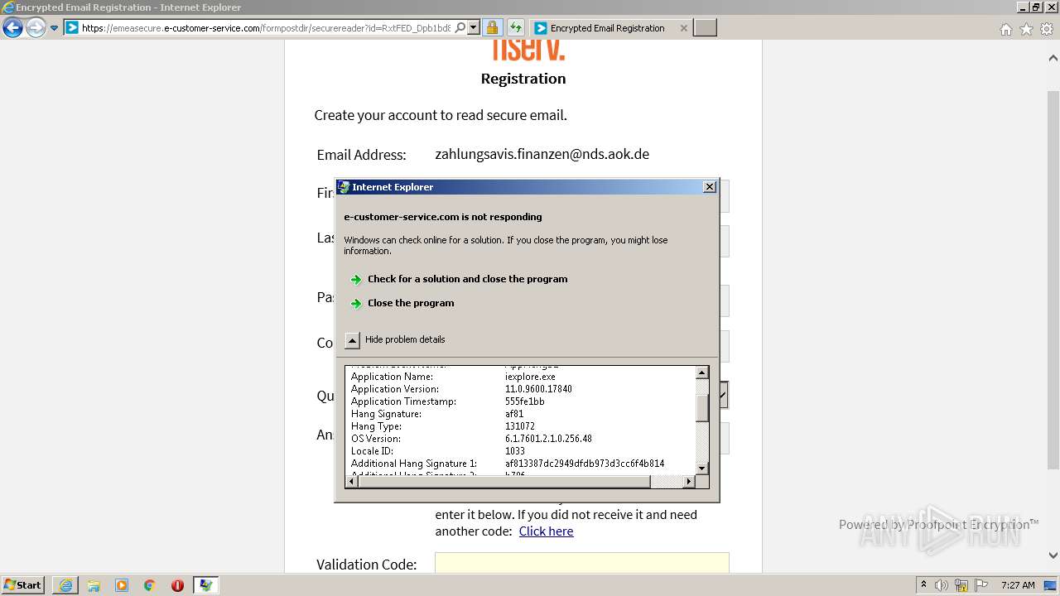
Task: Click the page scroll down arrow
Action: click(x=1053, y=555)
